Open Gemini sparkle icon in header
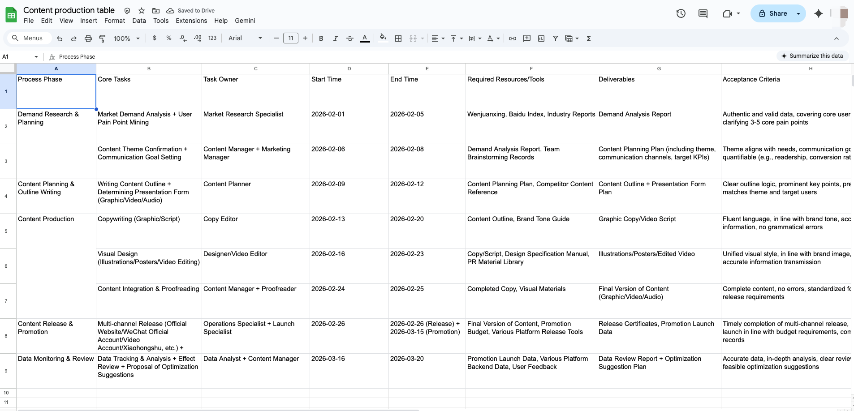This screenshot has width=854, height=411. click(x=819, y=13)
